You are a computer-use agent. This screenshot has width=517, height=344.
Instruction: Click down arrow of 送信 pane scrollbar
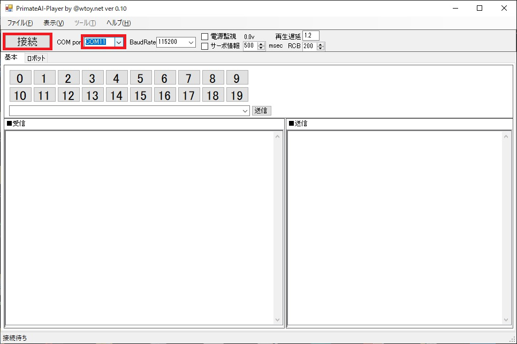[506, 319]
